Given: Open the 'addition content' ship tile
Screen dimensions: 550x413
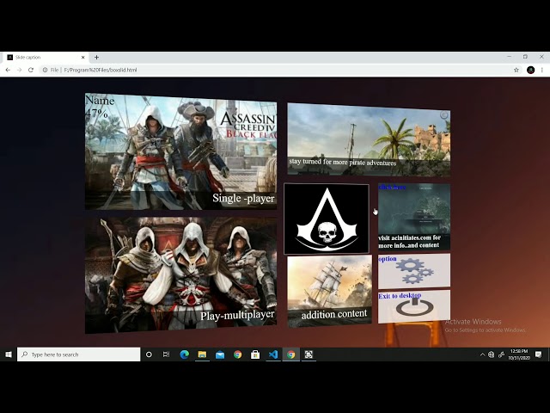Looking at the screenshot, I should click(330, 292).
